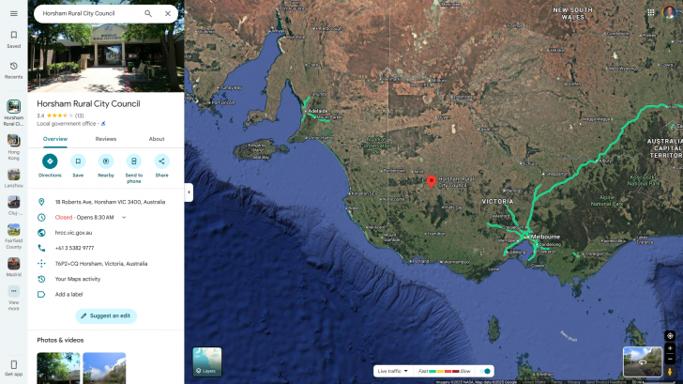Click the Horsham Rural City Council search box
683x384 pixels.
point(89,13)
